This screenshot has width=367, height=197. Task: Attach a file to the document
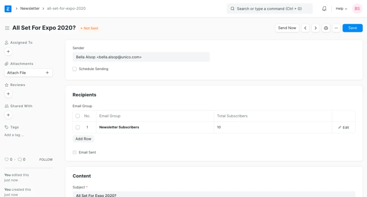tap(28, 73)
